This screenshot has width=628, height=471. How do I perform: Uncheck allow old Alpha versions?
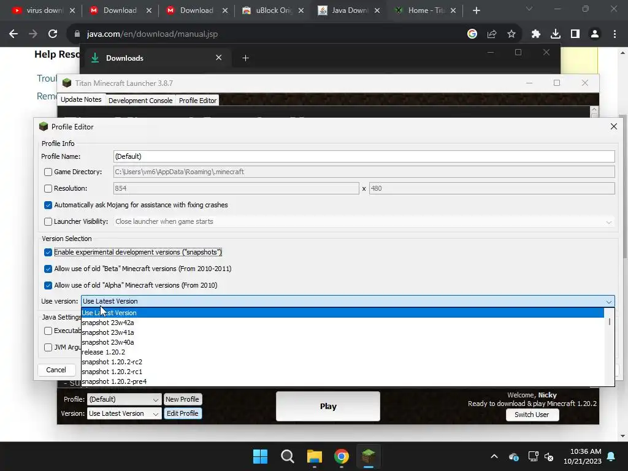click(x=48, y=285)
